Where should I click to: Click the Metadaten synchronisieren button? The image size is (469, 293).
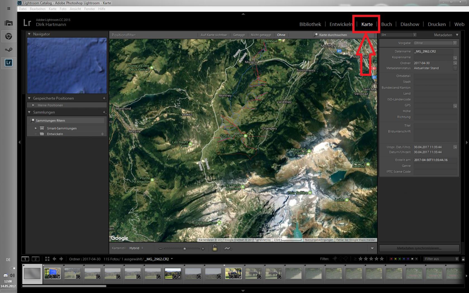point(419,248)
